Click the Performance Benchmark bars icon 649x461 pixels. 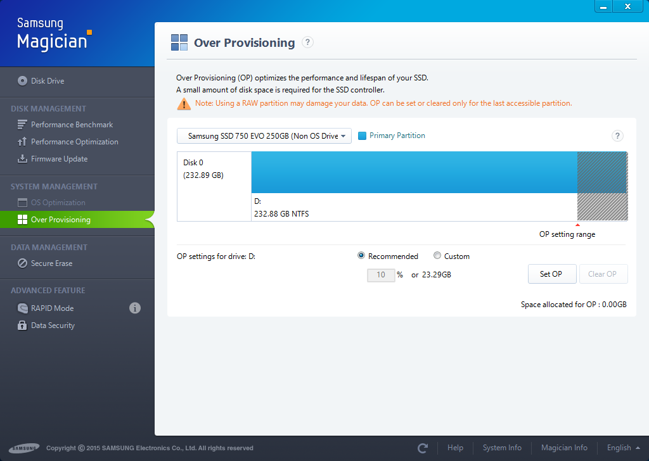[22, 125]
